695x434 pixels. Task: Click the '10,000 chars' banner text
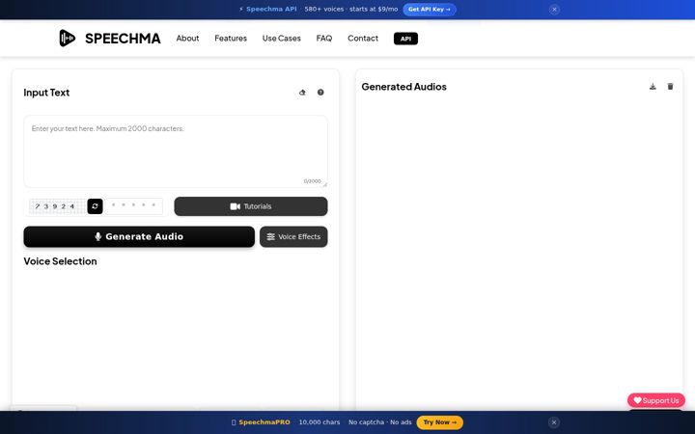click(x=320, y=422)
